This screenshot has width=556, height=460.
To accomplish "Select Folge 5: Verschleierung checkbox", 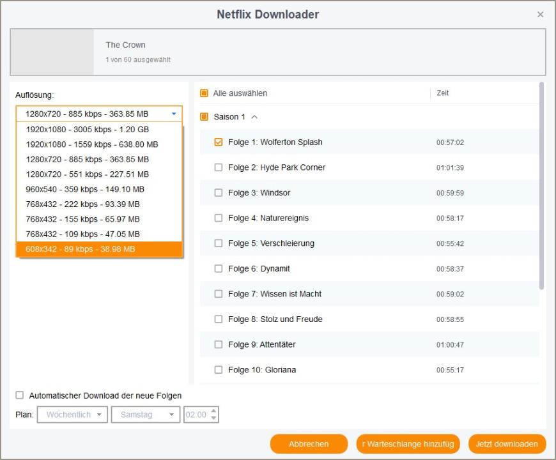I will pos(219,243).
